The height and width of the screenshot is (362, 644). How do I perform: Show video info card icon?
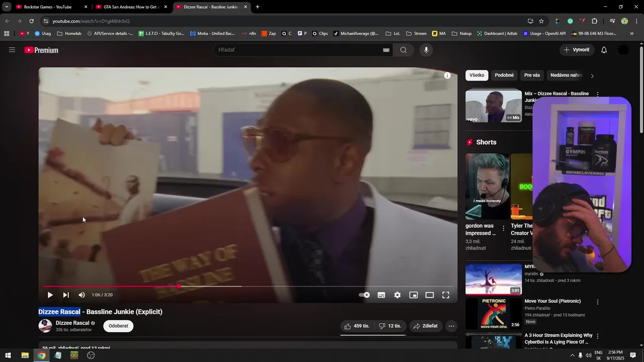coord(447,75)
